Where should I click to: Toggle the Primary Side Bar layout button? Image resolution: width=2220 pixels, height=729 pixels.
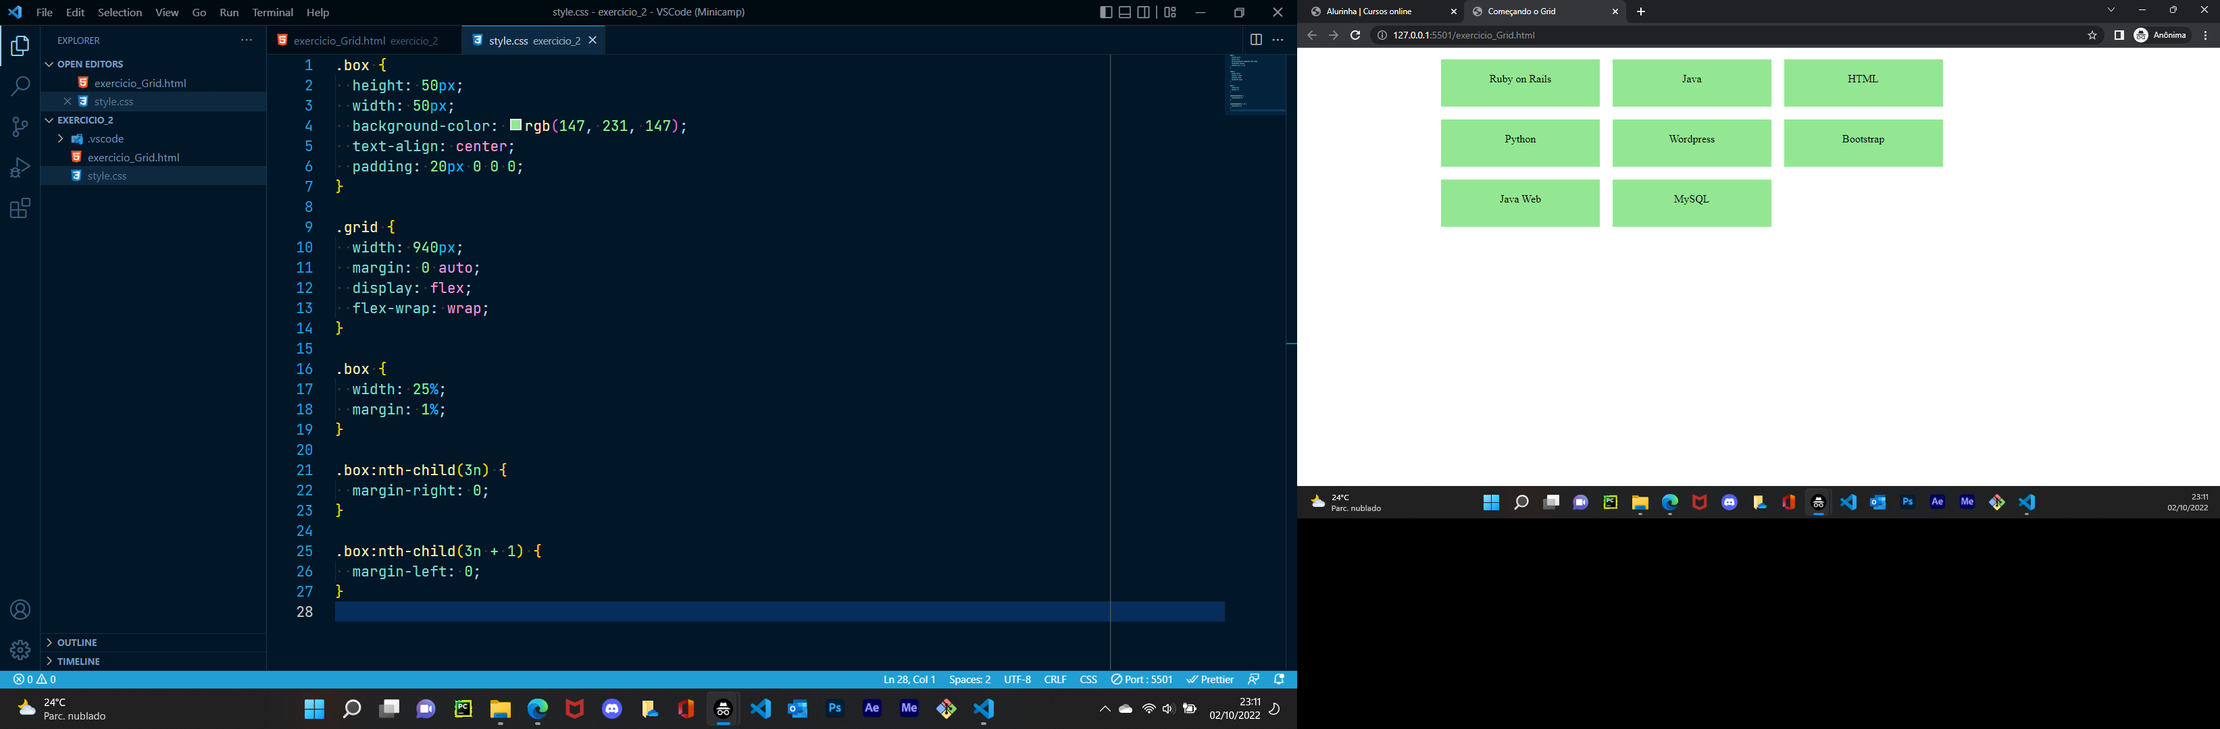tap(1106, 12)
